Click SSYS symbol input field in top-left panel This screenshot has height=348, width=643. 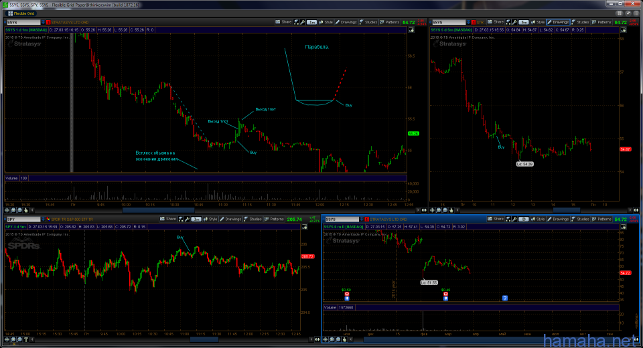pos(24,22)
